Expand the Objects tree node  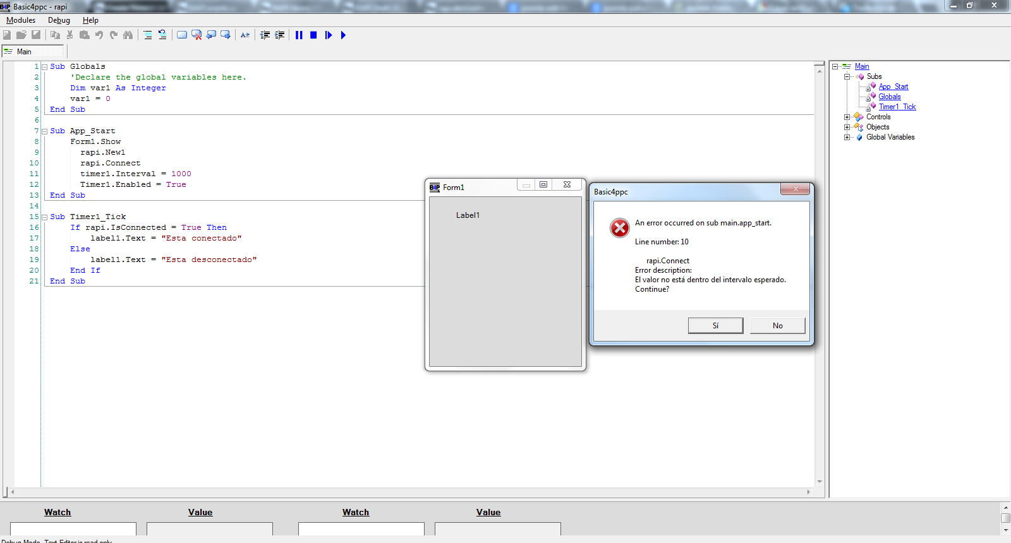click(847, 127)
